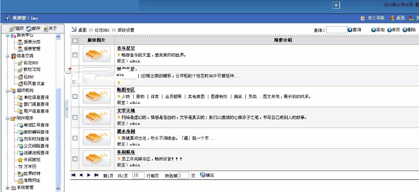Check the 文字天地 row checkbox
The image size is (419, 192).
coord(75,117)
